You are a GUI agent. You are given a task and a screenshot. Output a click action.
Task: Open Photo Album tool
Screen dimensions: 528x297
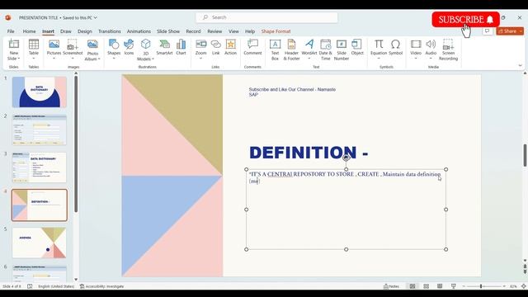point(92,49)
